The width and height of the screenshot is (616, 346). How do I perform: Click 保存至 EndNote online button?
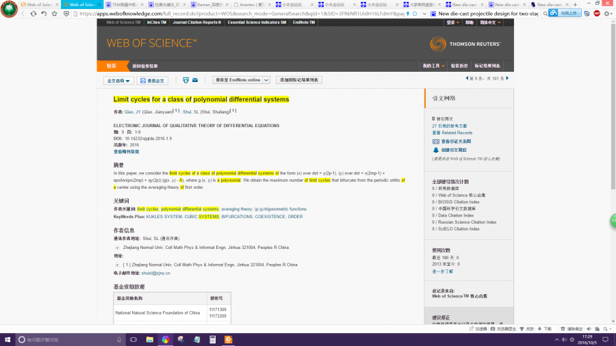tap(238, 80)
